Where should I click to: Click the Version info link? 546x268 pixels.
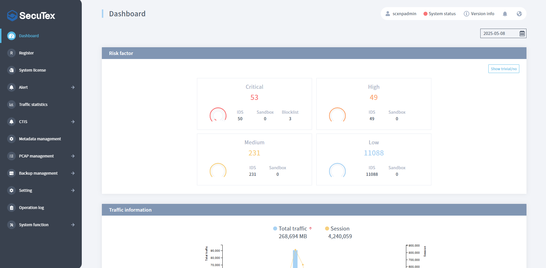coord(483,14)
